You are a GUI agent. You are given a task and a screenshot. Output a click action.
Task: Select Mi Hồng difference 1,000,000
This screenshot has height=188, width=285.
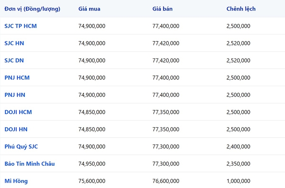[238, 181]
